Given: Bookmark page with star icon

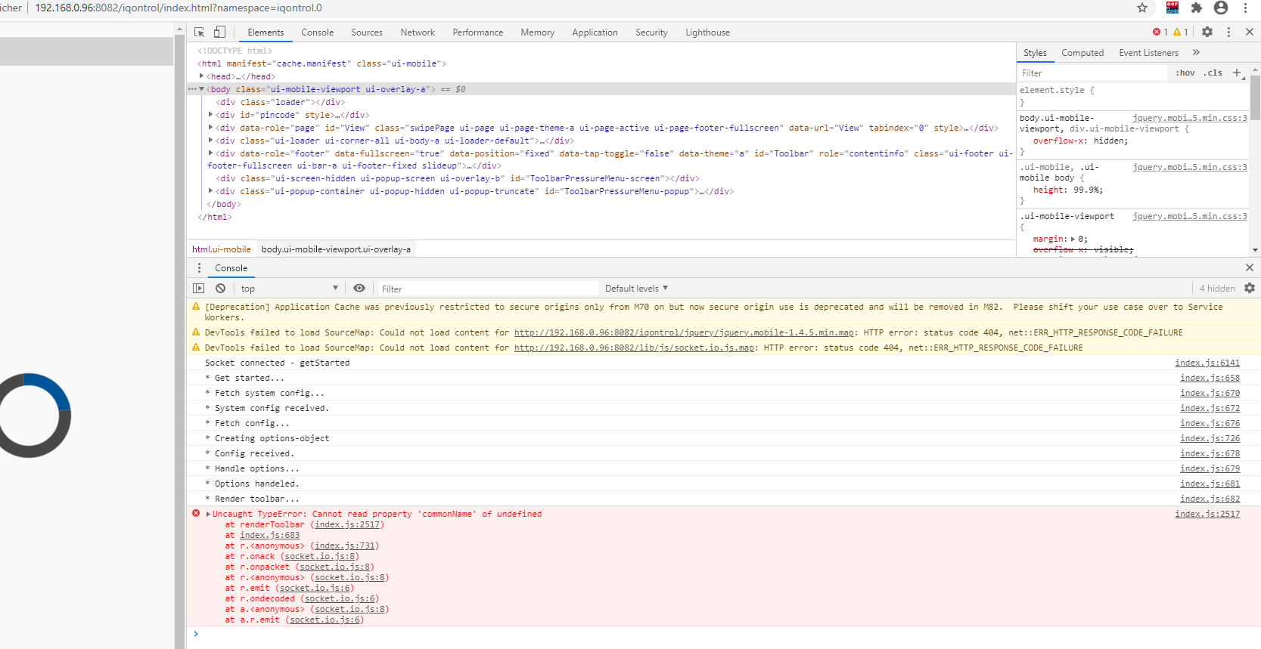Looking at the screenshot, I should pyautogui.click(x=1142, y=8).
